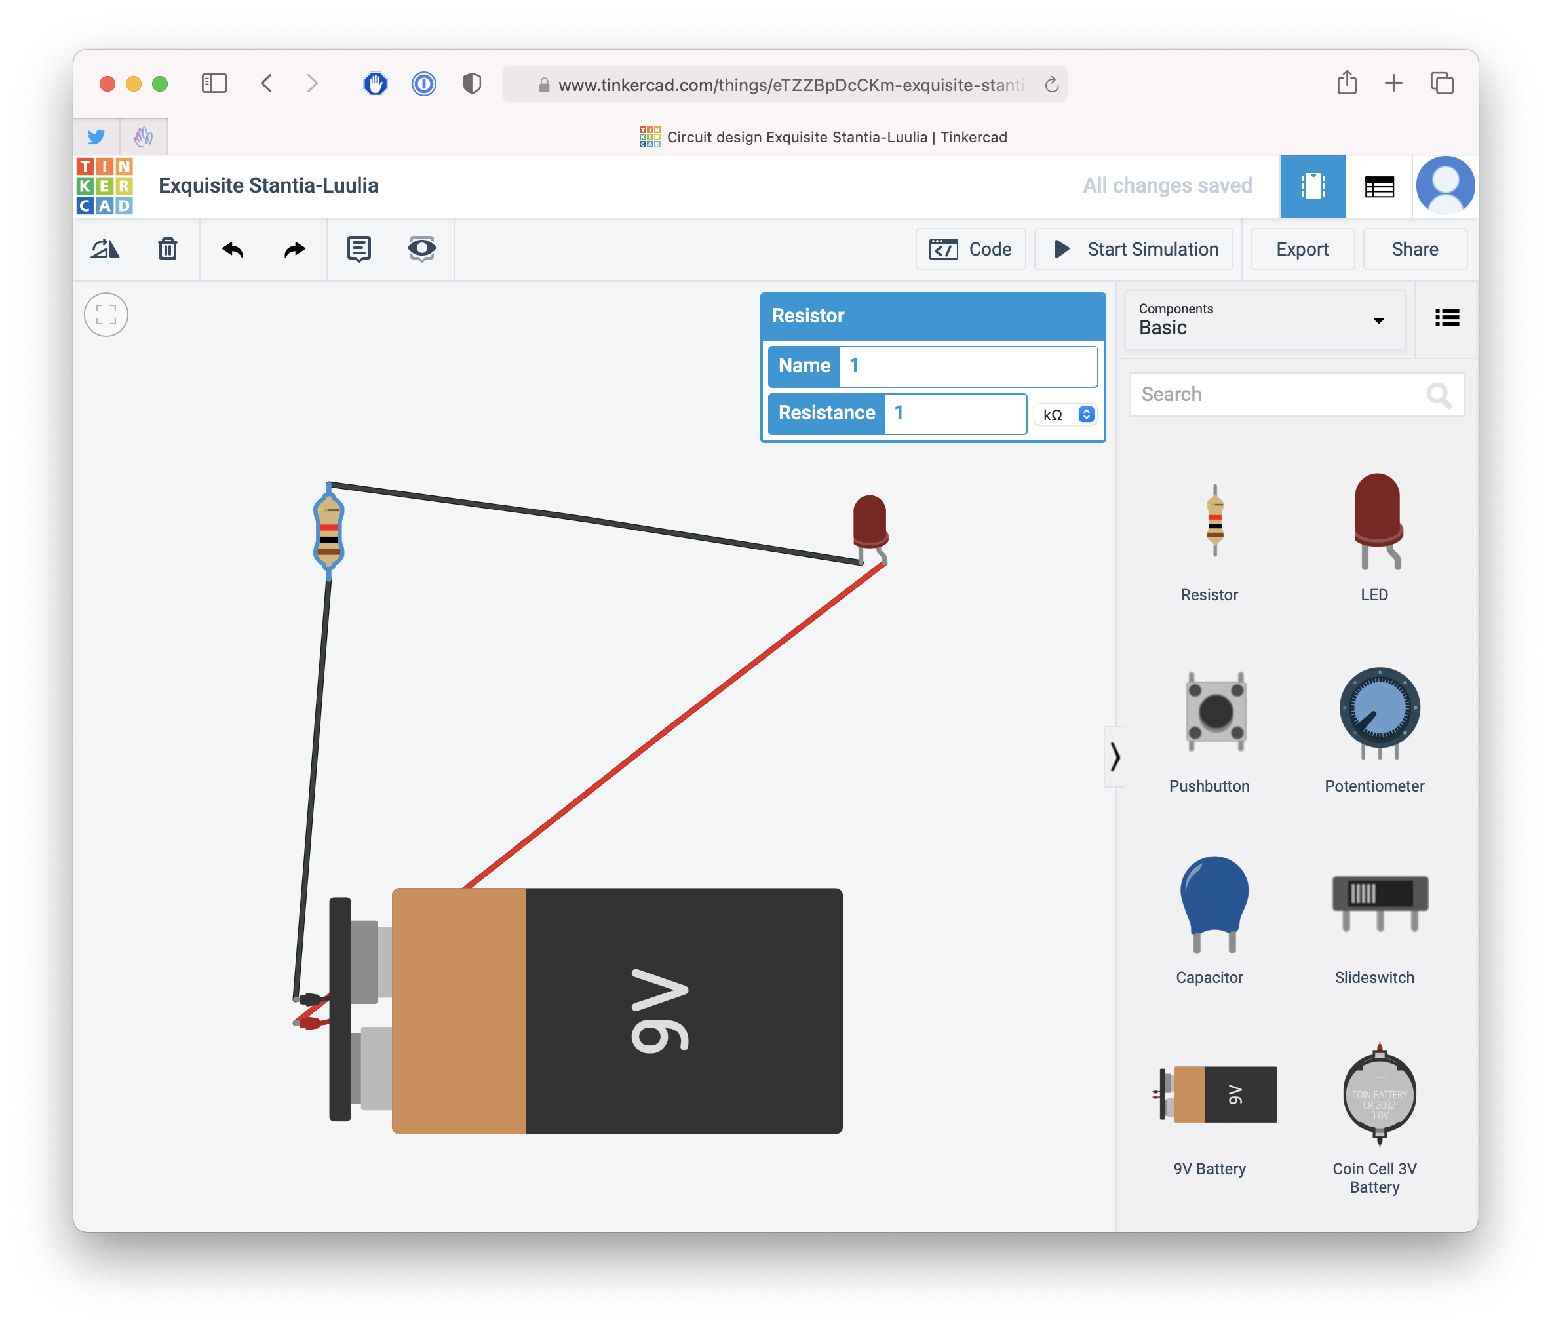The image size is (1552, 1329).
Task: Open the kΩ resistance unit dropdown
Action: (1066, 414)
